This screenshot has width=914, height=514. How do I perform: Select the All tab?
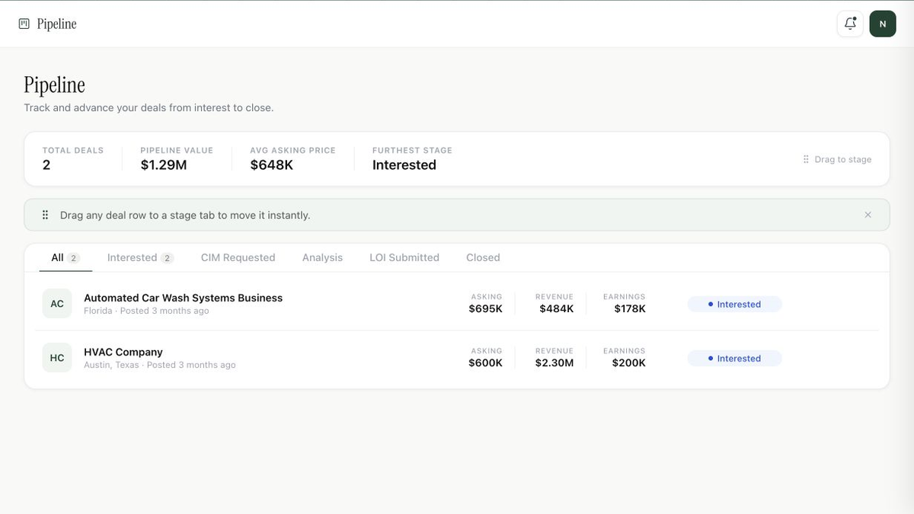(66, 257)
